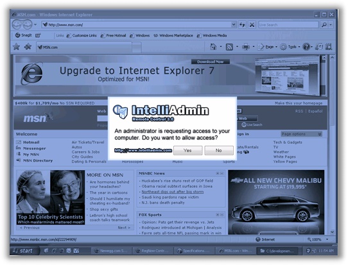
Task: Click Yes to allow administrator access
Action: (187, 150)
